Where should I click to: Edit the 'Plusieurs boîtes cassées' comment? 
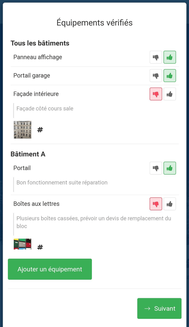tap(94, 222)
